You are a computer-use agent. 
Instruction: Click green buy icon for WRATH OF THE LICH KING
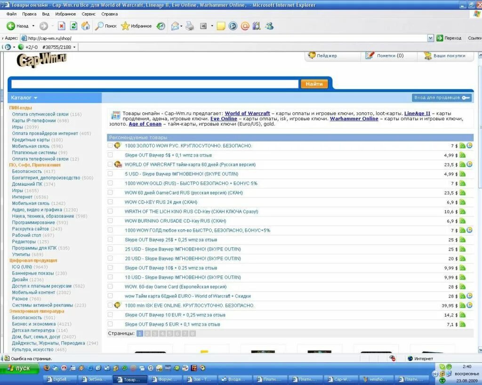coord(462,211)
